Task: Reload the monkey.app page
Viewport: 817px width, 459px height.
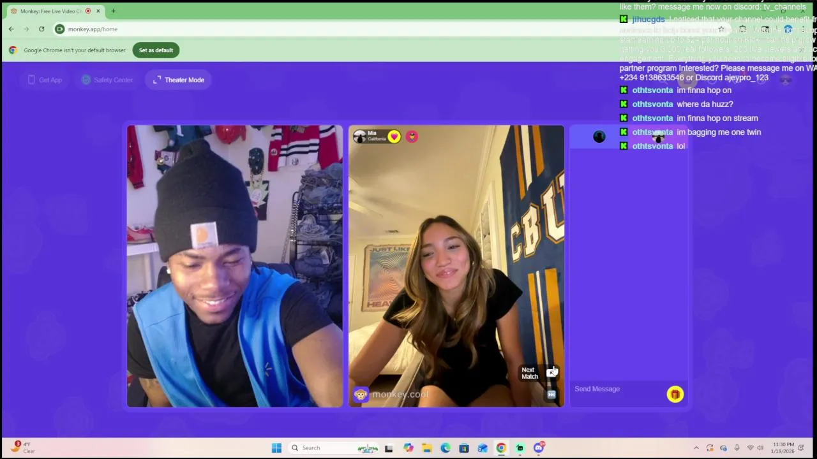Action: point(41,29)
